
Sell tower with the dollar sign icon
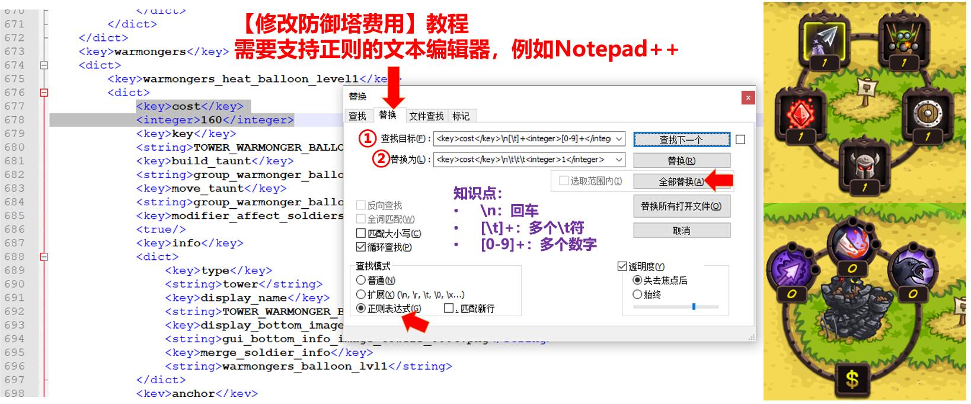(852, 378)
